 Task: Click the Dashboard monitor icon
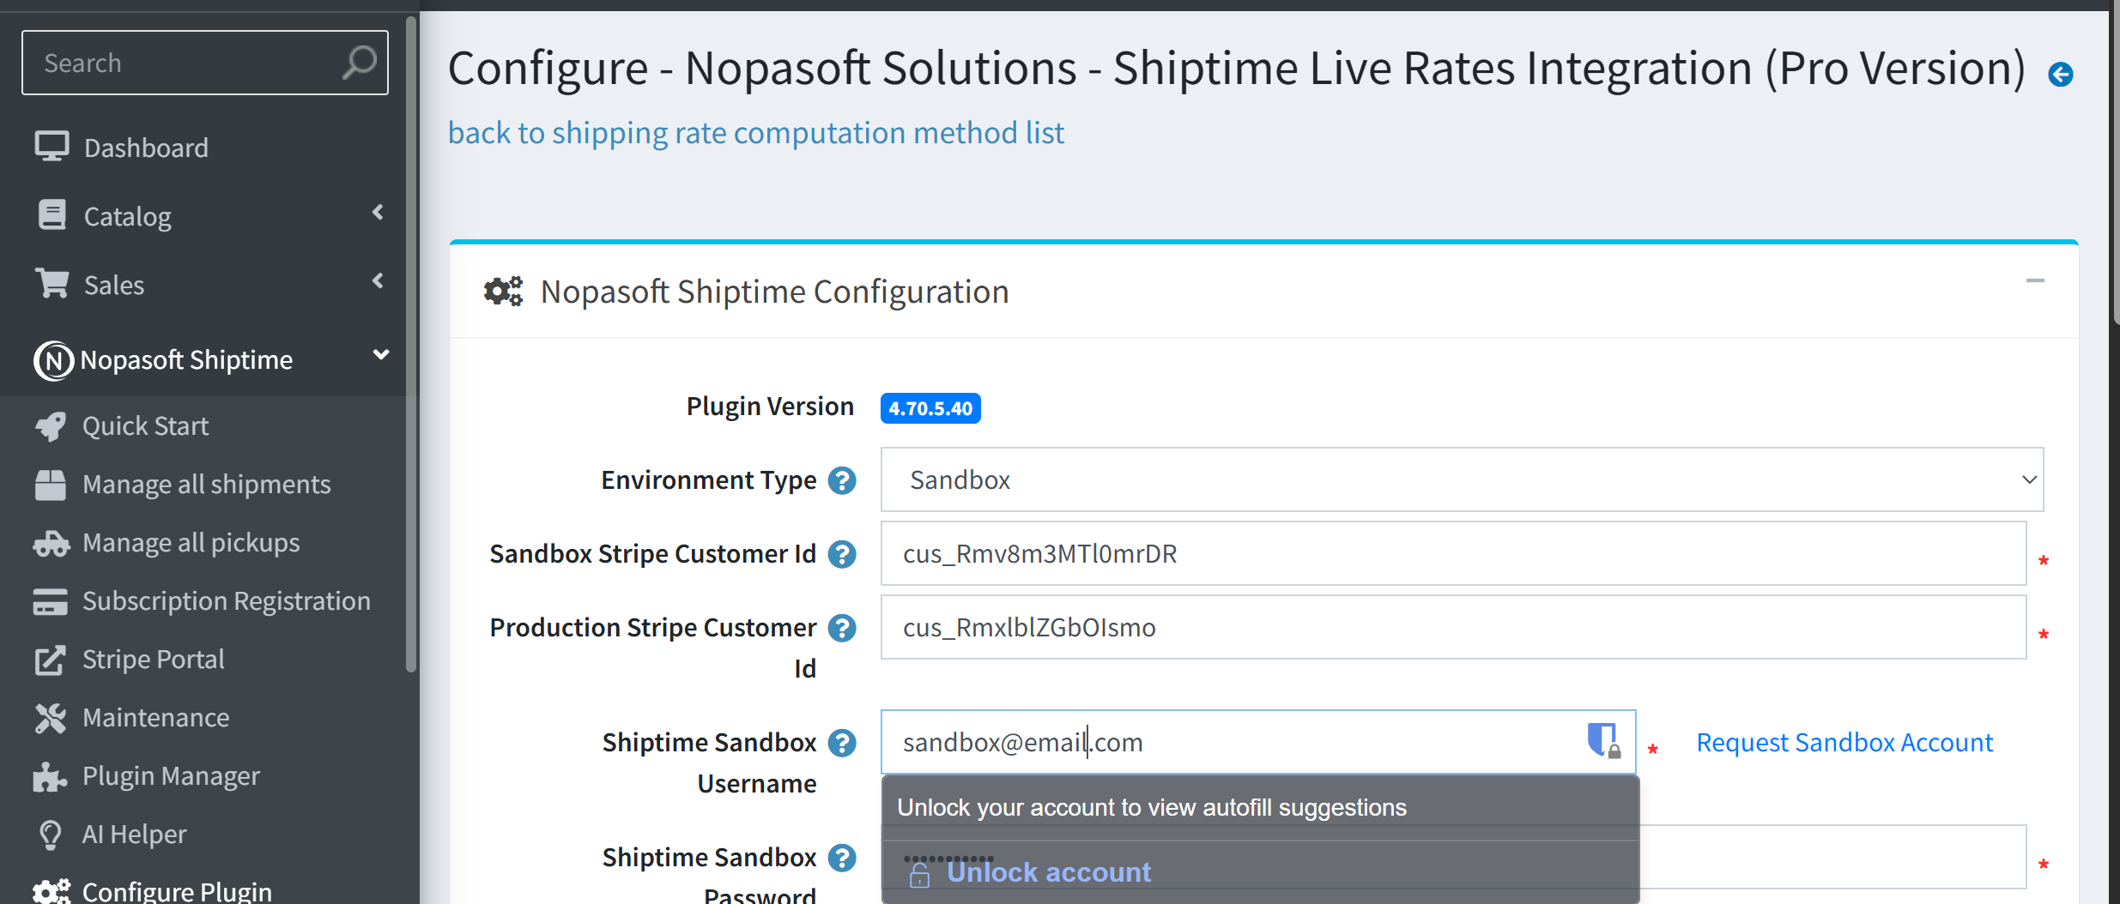coord(51,147)
